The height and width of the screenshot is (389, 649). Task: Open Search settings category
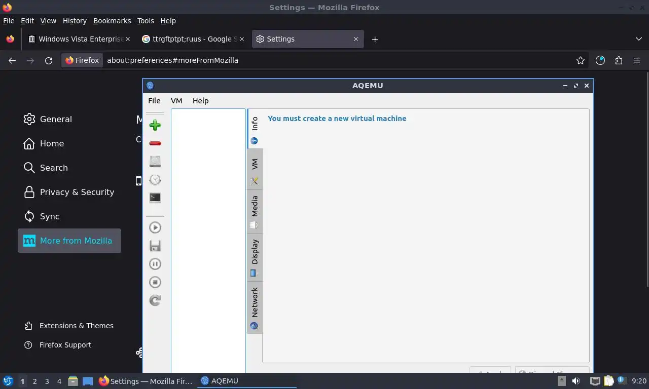pyautogui.click(x=69, y=168)
